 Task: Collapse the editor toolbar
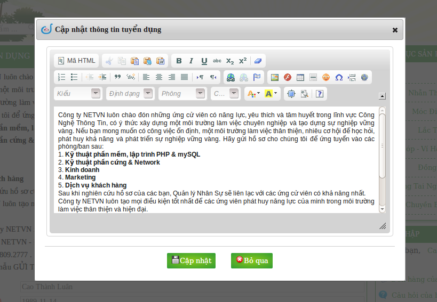coord(383,96)
